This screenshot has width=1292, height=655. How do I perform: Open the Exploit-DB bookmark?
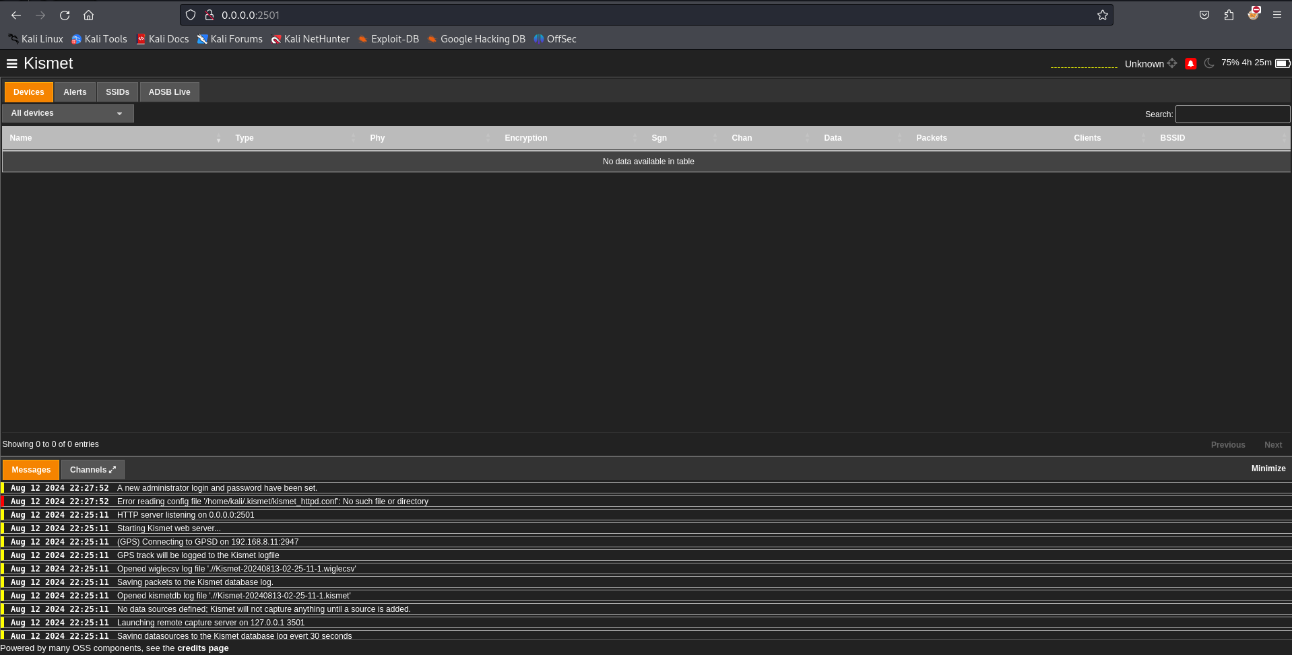(x=389, y=39)
